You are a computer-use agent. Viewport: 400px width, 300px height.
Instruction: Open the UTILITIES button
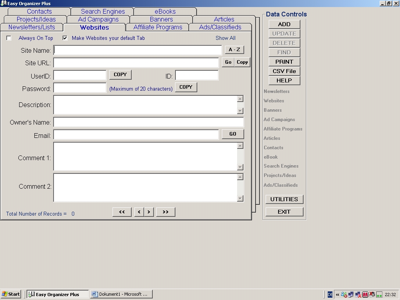[284, 199]
